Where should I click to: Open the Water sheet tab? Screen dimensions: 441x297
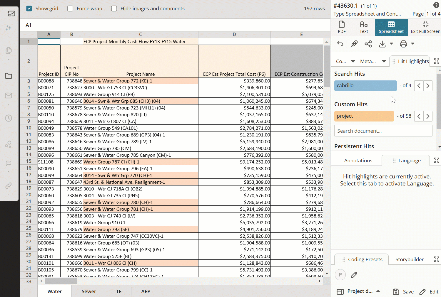(55, 291)
